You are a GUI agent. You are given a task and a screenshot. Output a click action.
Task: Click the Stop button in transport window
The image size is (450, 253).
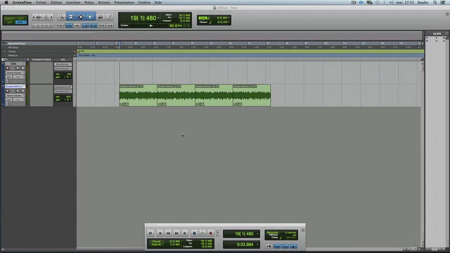pos(194,233)
